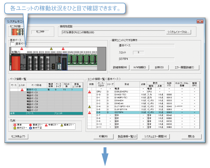Toggle the 基本ベース checkbox
This screenshot has width=210, height=168.
coord(12,44)
